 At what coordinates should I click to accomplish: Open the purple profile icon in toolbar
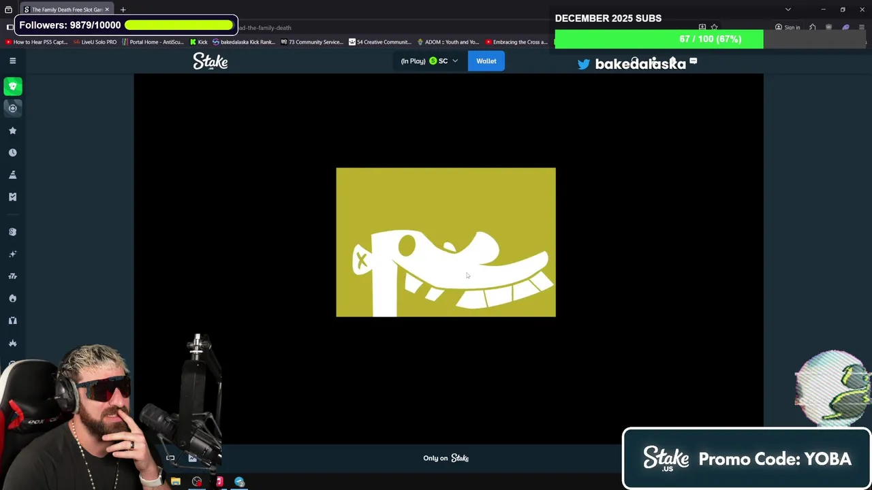(x=845, y=27)
